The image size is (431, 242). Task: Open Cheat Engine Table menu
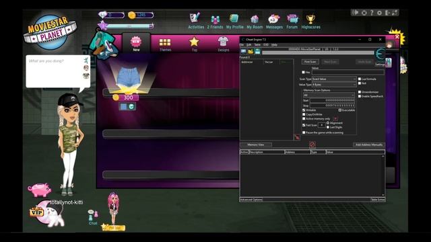pos(257,45)
